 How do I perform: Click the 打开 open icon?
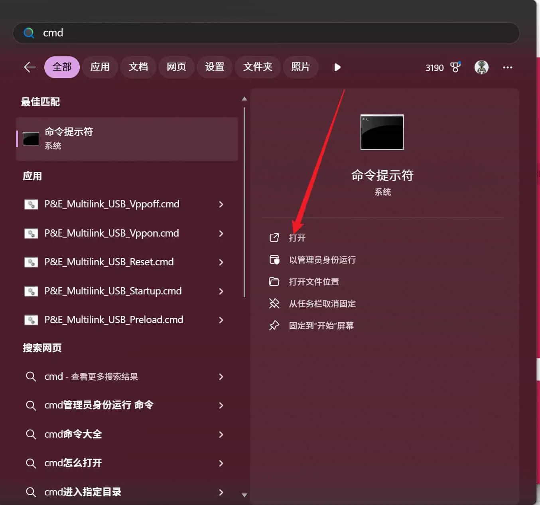[x=274, y=238]
